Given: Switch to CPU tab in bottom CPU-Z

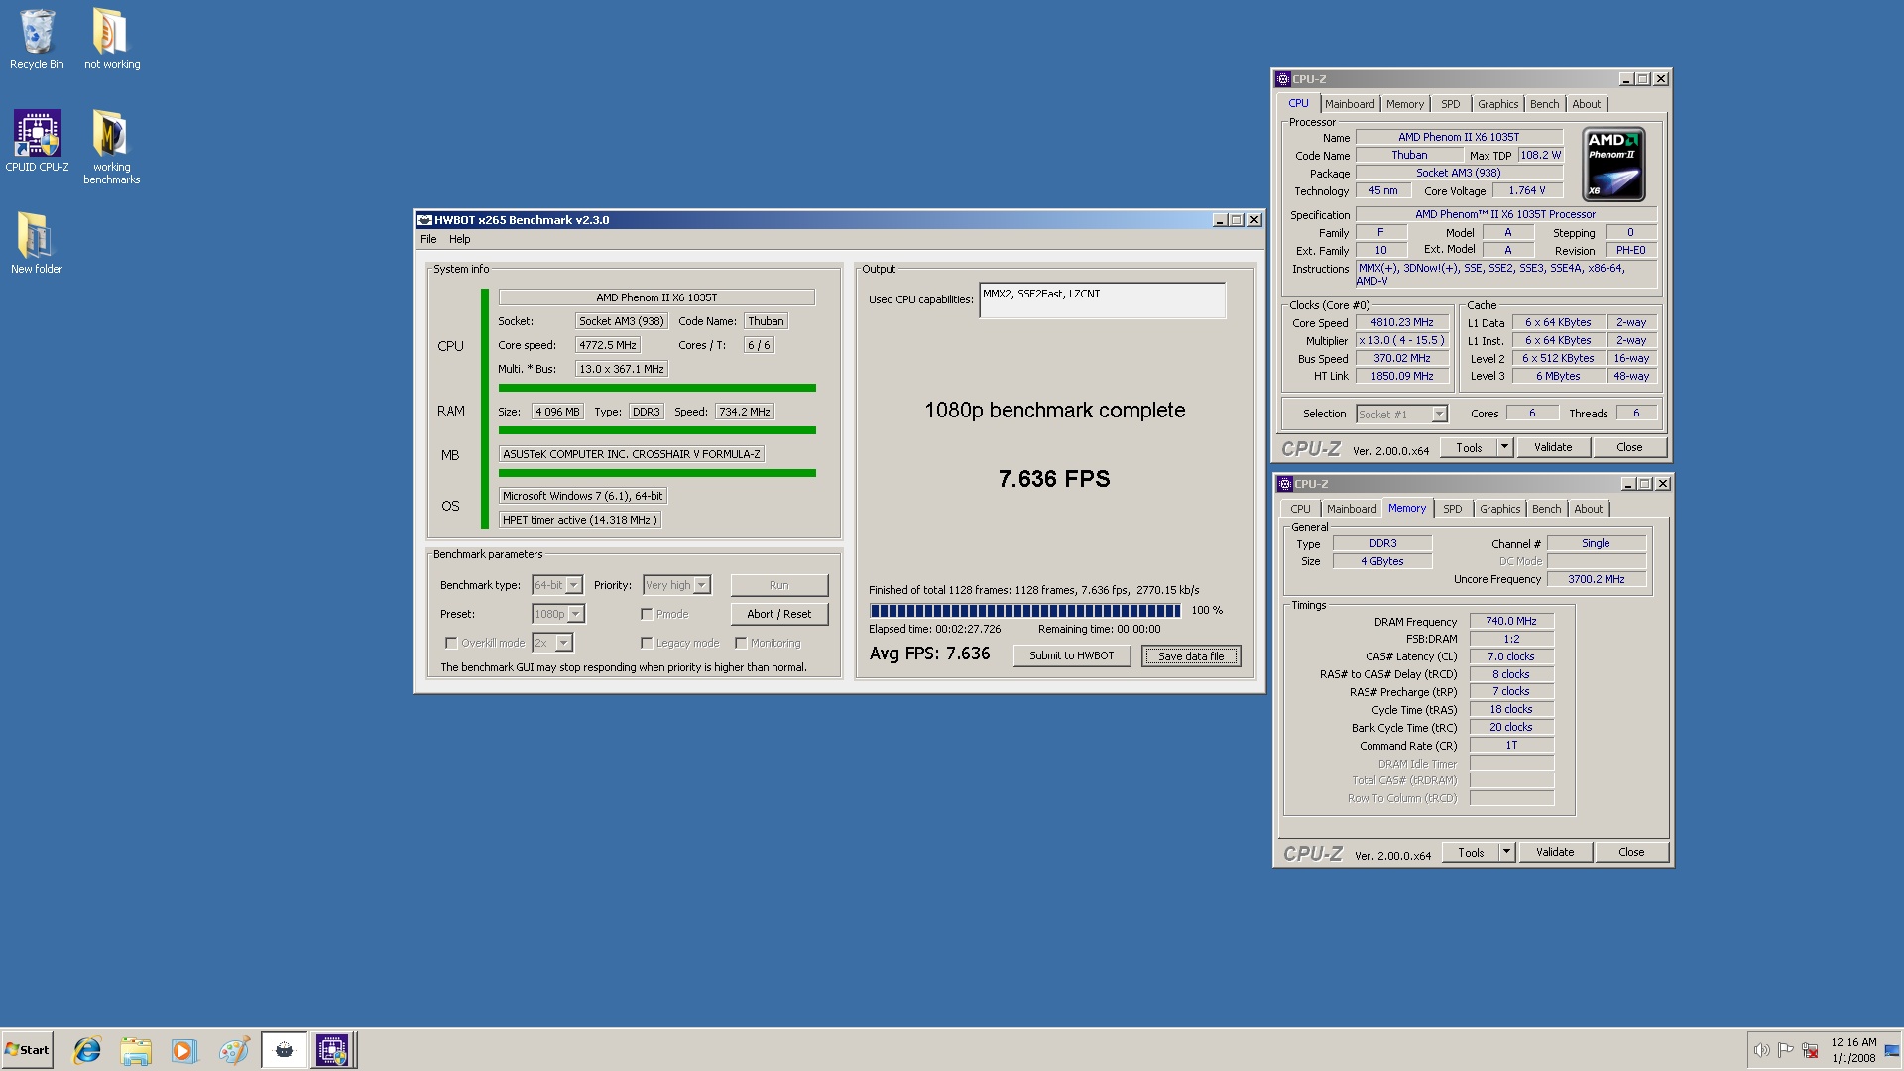Looking at the screenshot, I should click(1300, 509).
